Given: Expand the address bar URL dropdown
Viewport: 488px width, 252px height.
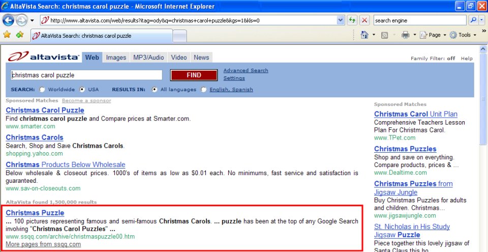Looking at the screenshot, I should pyautogui.click(x=341, y=20).
